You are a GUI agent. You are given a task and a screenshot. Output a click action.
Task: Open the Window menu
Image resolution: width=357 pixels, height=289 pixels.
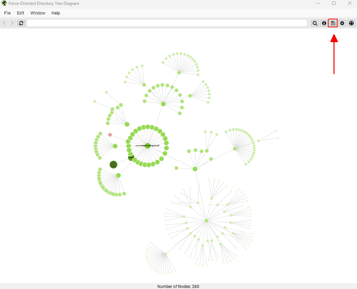38,13
